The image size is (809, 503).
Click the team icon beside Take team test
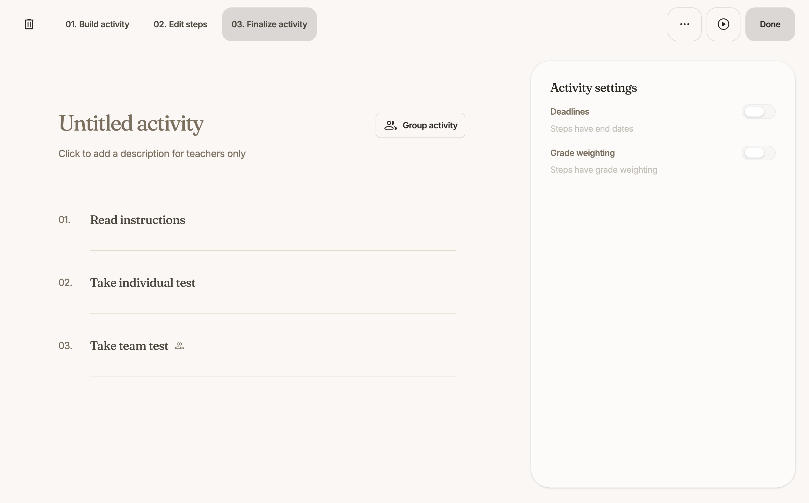[179, 346]
